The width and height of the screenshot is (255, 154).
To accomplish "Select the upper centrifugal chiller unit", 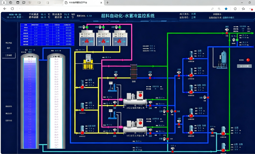I will point(135,99).
